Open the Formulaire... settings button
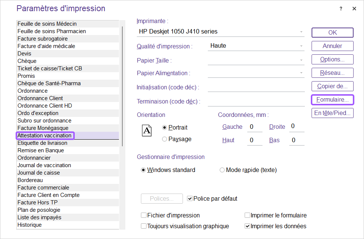The height and width of the screenshot is (239, 364). 332,100
